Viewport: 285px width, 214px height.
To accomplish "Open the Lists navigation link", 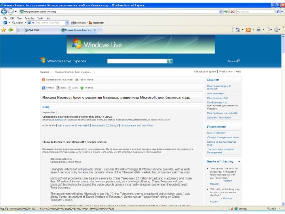I will pyautogui.click(x=73, y=88).
